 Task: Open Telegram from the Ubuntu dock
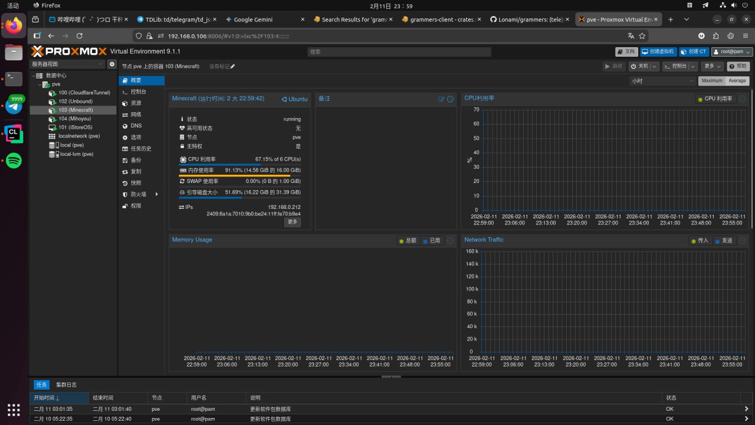[14, 106]
